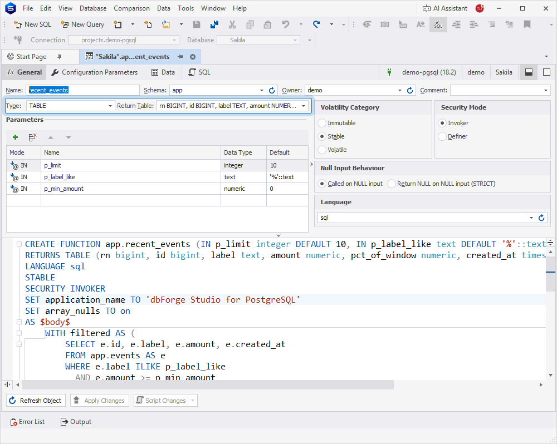Viewport: 557px width, 444px height.
Task: Open the Connection dropdown
Action: pos(174,40)
